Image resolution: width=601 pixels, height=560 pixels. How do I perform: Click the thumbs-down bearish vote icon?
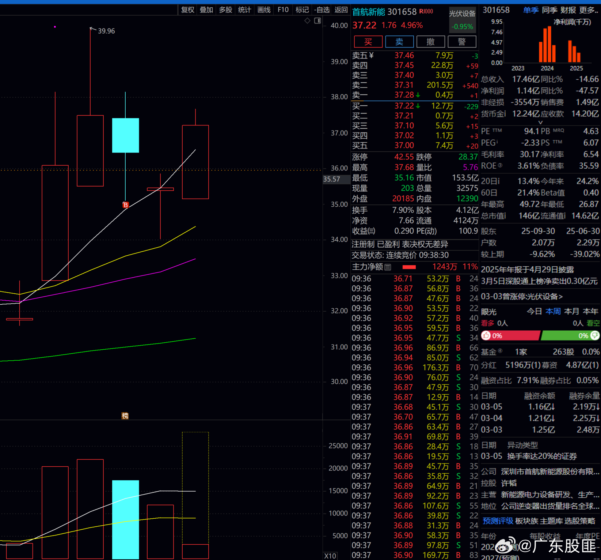[x=595, y=335]
